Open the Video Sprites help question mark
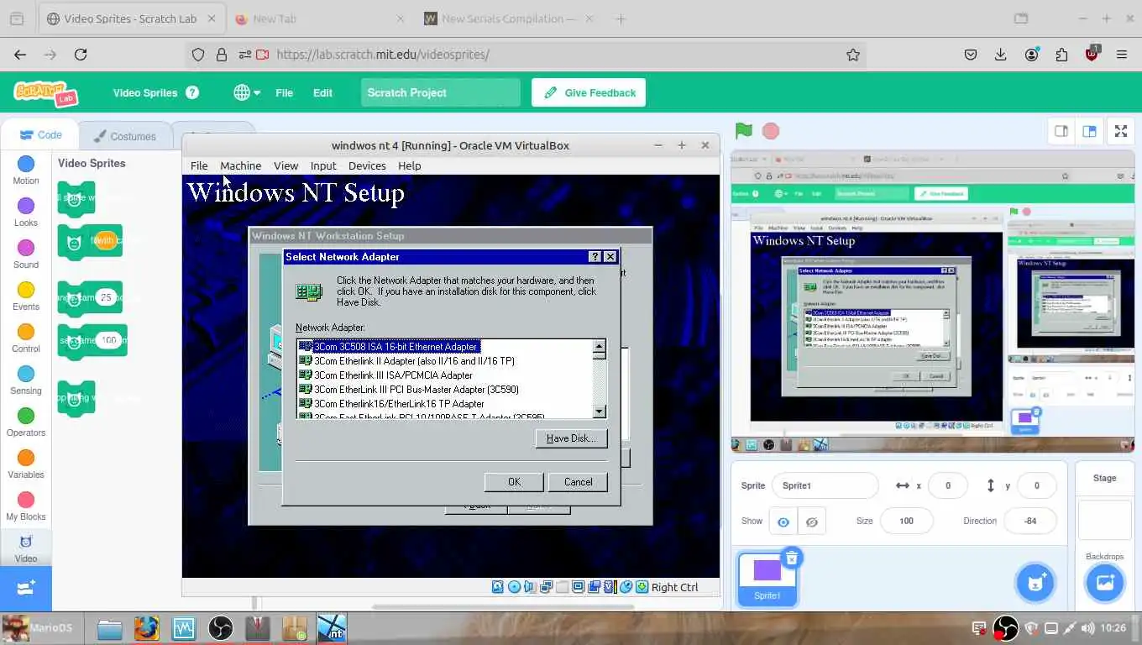Image resolution: width=1142 pixels, height=645 pixels. tap(192, 92)
